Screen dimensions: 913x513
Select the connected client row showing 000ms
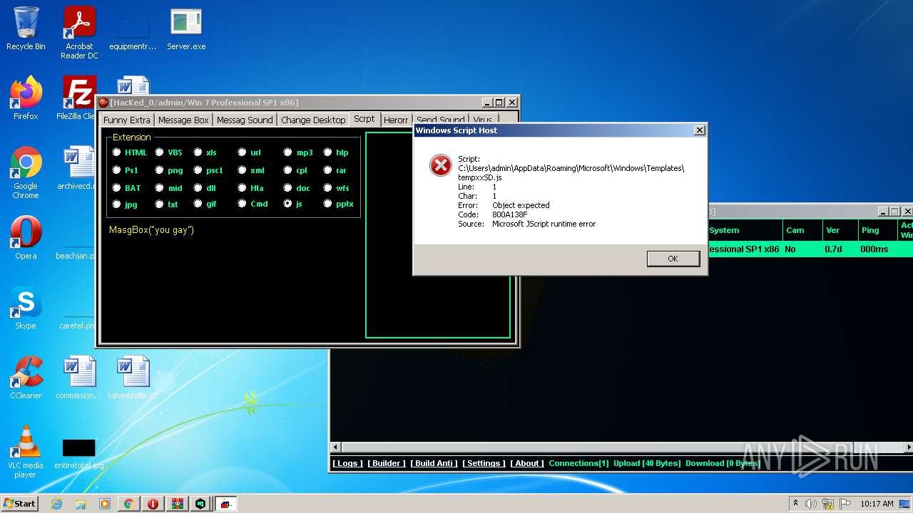(810, 249)
